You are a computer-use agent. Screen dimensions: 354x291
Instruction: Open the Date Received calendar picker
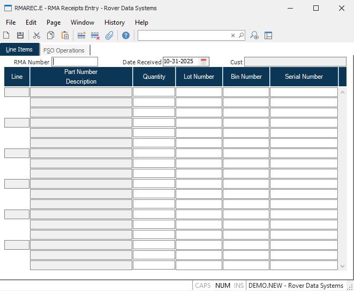coord(204,62)
